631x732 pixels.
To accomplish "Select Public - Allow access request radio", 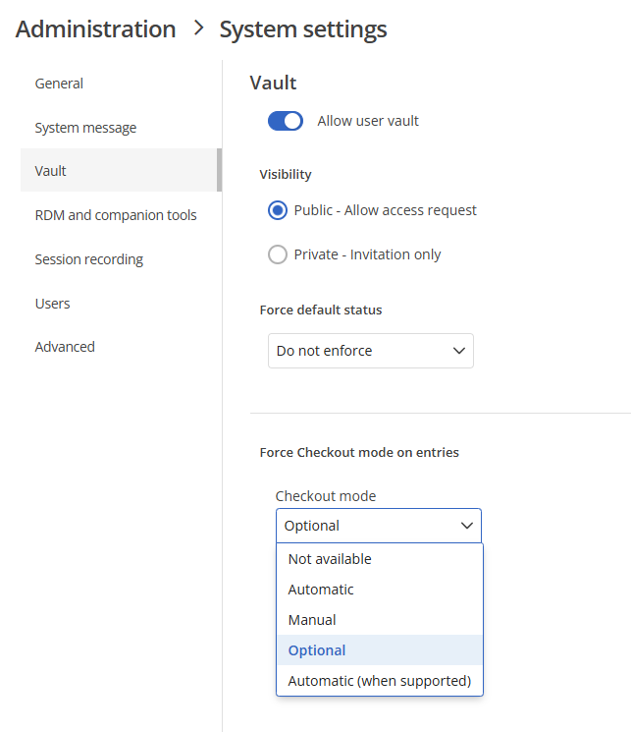I will click(278, 210).
